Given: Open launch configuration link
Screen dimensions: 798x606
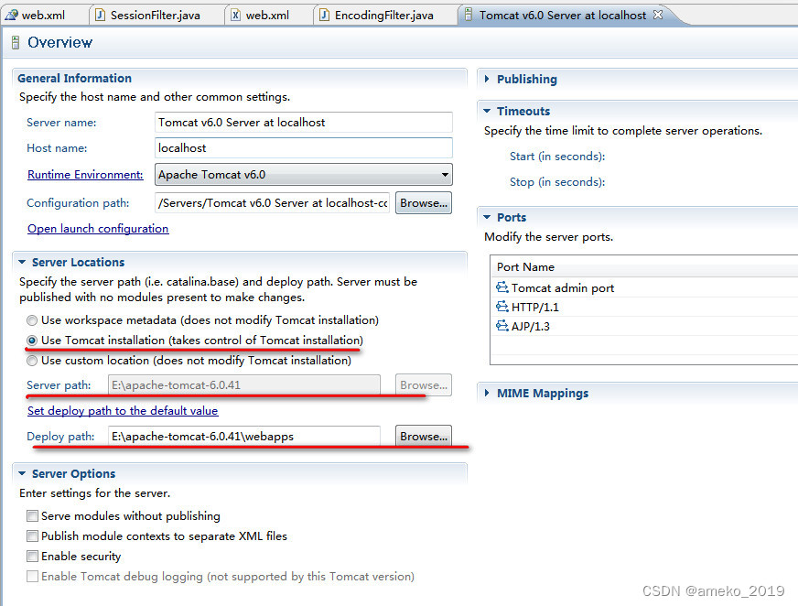Looking at the screenshot, I should [x=98, y=229].
